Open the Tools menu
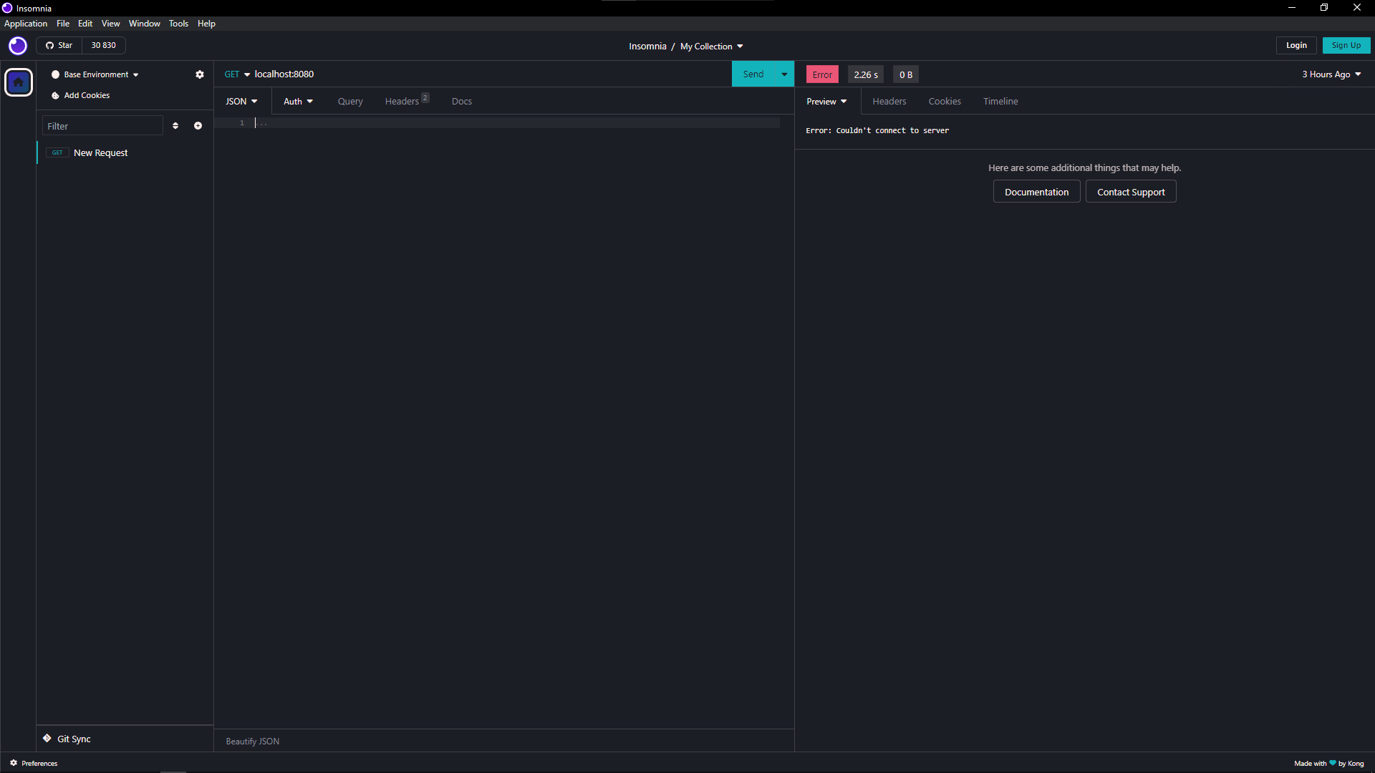1375x773 pixels. (178, 24)
